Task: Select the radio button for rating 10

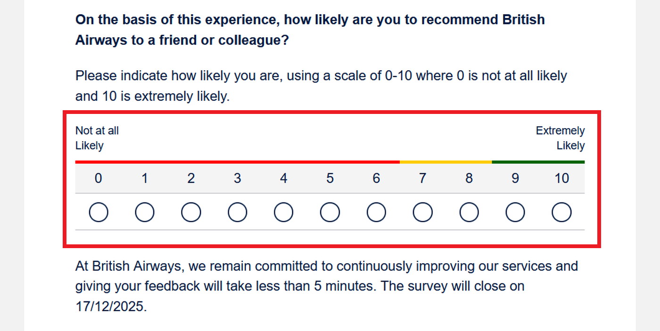Action: [561, 213]
